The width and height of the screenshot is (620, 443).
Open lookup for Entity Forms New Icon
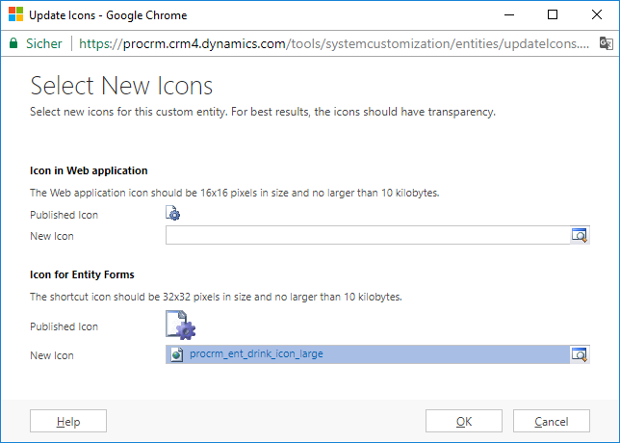pos(579,354)
